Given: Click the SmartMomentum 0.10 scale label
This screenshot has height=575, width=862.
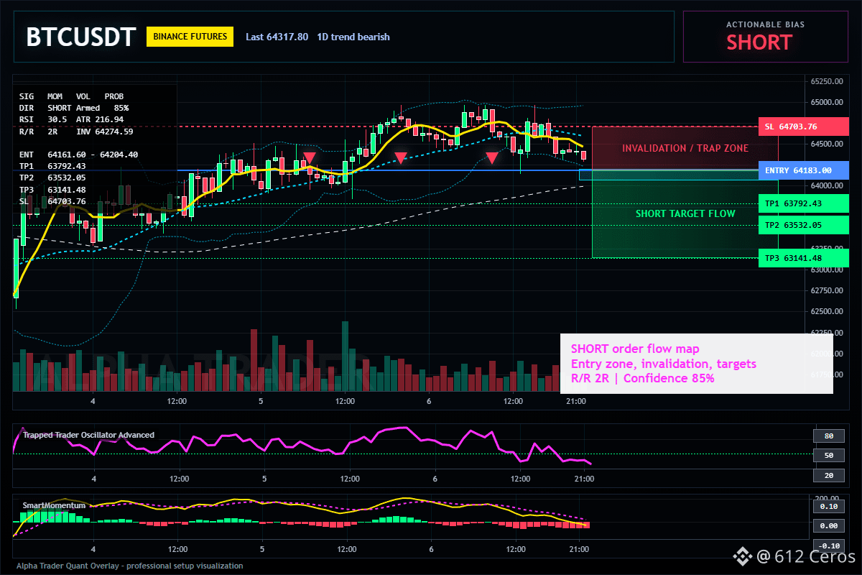Looking at the screenshot, I should pos(828,506).
